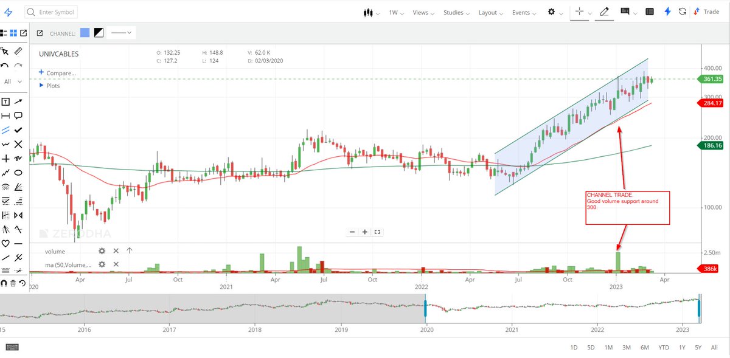Pick the channel fill color swatch

(85, 33)
